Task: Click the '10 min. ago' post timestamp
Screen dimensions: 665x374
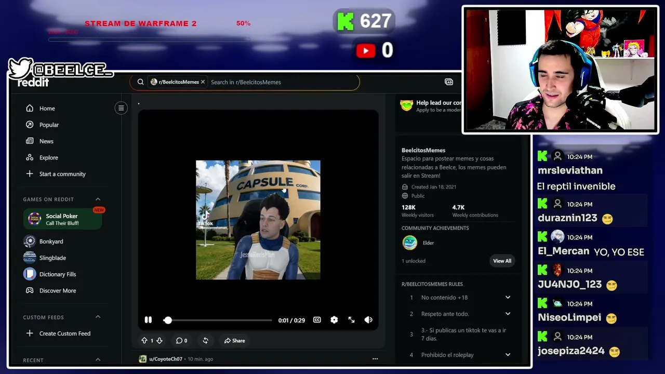Action: coord(201,359)
